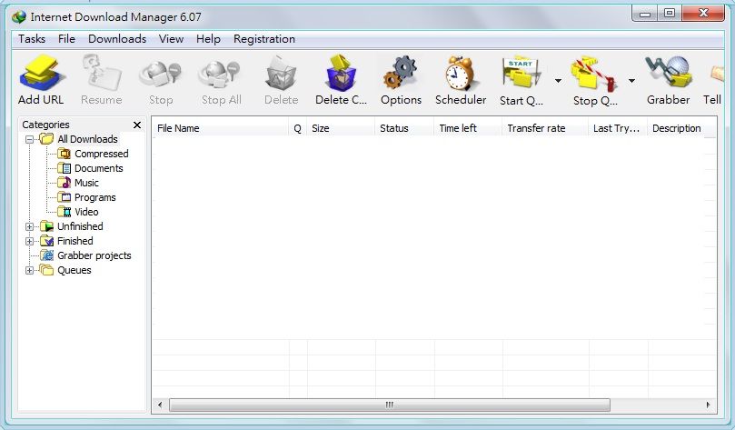Screen dimensions: 735x430
Task: Select the Unfinished category label
Action: pyautogui.click(x=80, y=226)
